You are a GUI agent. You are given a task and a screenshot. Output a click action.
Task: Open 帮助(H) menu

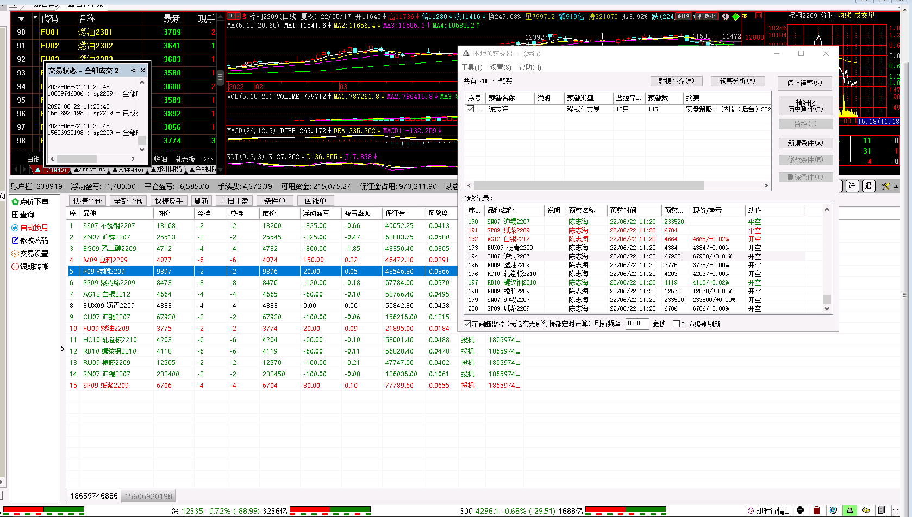[530, 67]
